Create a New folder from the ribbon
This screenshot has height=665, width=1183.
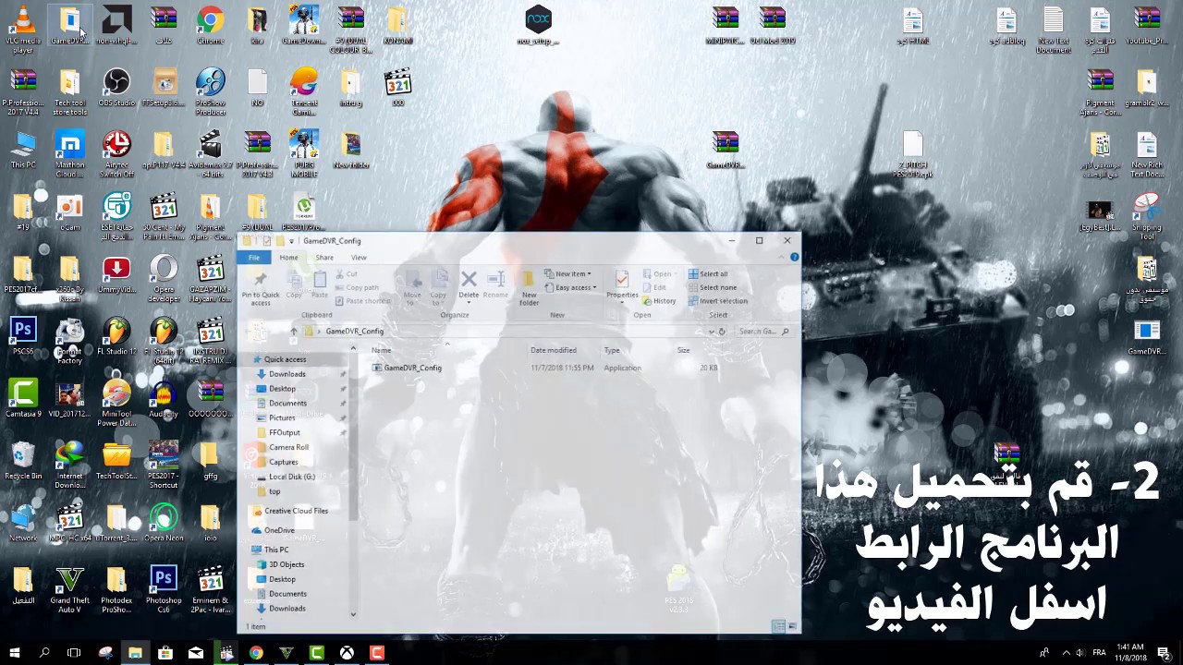click(x=529, y=288)
